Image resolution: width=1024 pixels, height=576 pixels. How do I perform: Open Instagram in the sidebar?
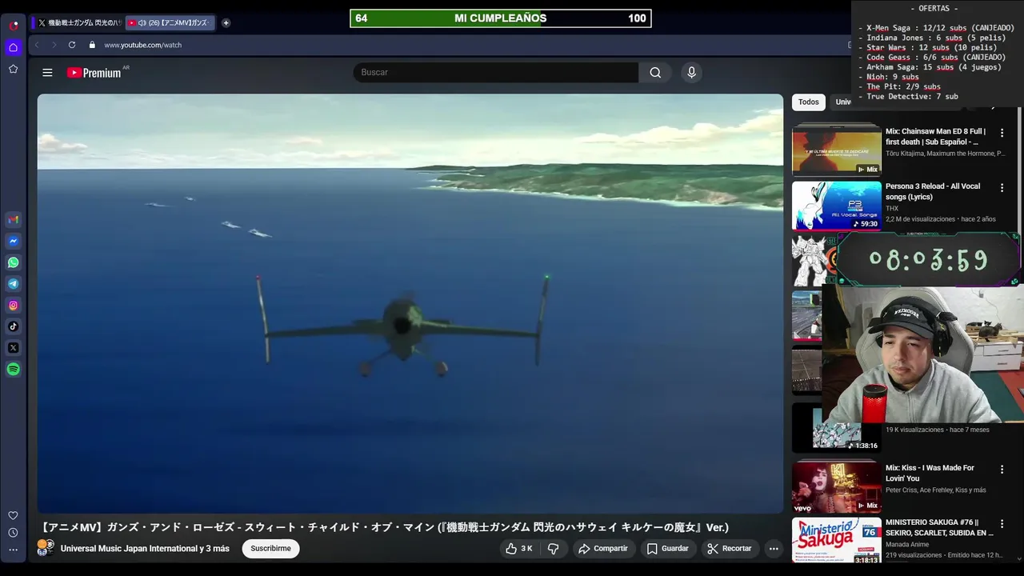pyautogui.click(x=14, y=305)
